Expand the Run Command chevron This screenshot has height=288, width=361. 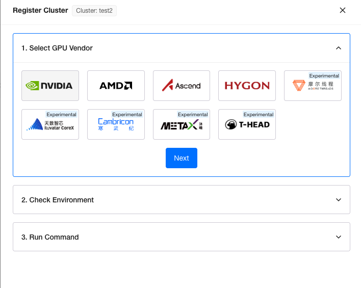coord(339,237)
